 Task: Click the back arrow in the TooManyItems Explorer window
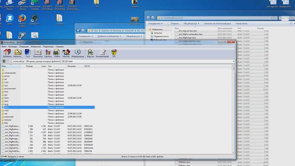point(148,18)
